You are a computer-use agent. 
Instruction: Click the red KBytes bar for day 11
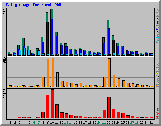point(57,112)
